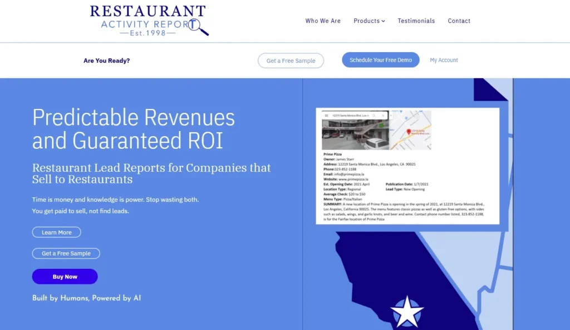This screenshot has width=570, height=330.
Task: Click the Prime Pizza title in the report
Action: 332,154
